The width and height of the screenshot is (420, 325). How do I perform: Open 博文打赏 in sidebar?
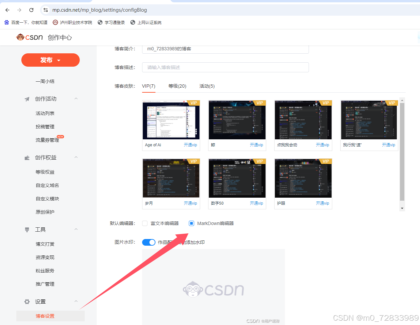[45, 244]
